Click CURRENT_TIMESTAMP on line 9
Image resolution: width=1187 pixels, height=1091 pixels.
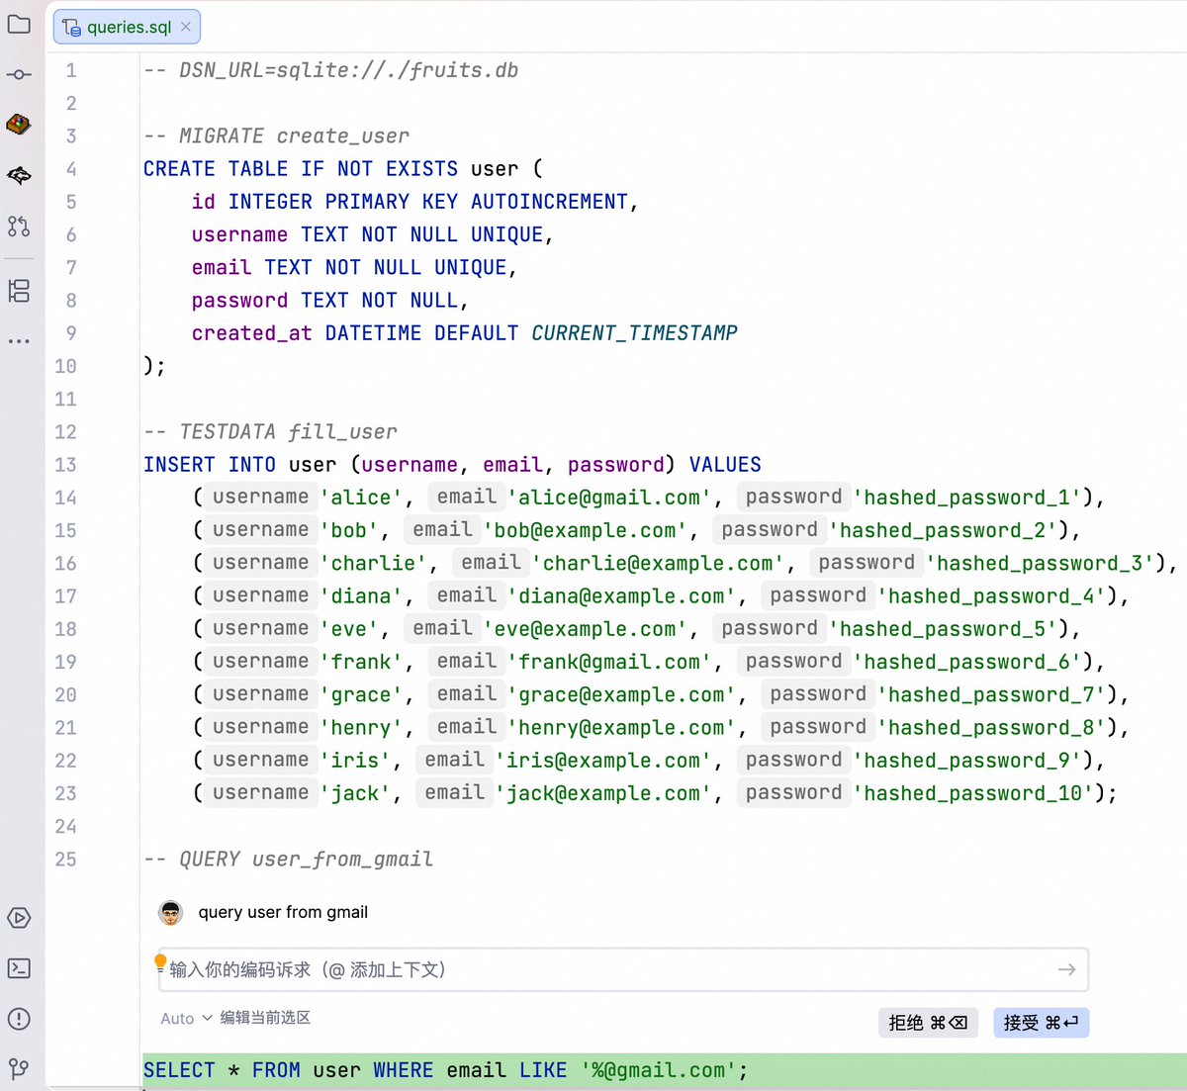[x=634, y=333]
